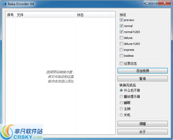The image size is (173, 140).
Task: Close the Baka Encoder window
Action: tap(165, 3)
